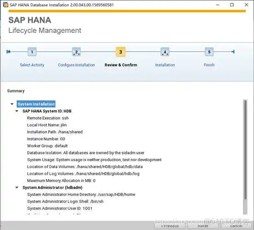The height and width of the screenshot is (230, 254).
Task: Select Worker Group: default row
Action: pos(47,146)
